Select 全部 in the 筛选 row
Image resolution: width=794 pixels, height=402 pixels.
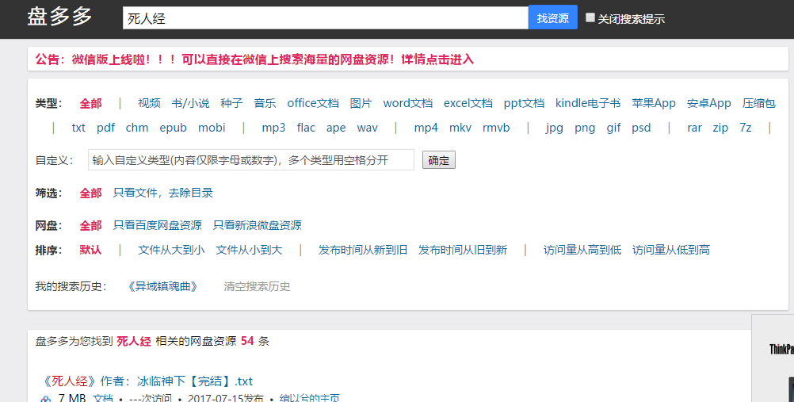coord(90,193)
